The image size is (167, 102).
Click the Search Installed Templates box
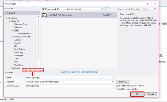click(x=135, y=9)
